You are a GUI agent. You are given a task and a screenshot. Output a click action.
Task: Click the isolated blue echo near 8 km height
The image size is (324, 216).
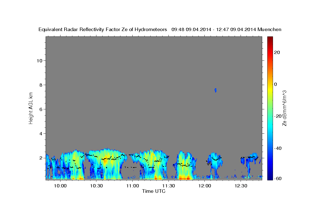click(x=215, y=90)
